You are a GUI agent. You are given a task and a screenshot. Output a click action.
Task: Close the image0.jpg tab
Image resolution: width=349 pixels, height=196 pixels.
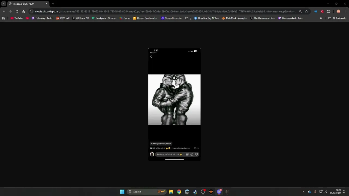pyautogui.click(x=46, y=4)
